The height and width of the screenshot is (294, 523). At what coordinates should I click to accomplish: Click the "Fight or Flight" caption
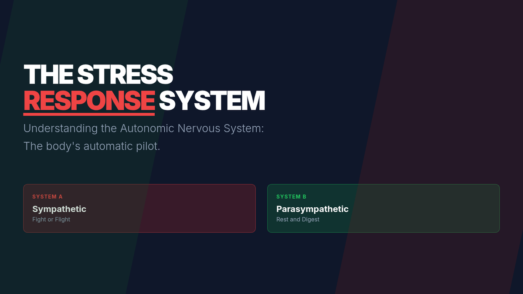click(51, 220)
